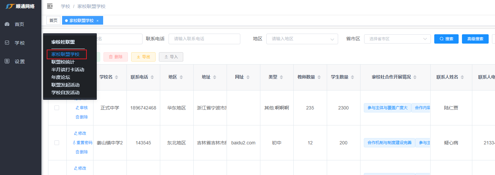Image resolution: width=495 pixels, height=175 pixels.
Task: Open 半月谈打卡活动 menu entry
Action: pos(68,70)
